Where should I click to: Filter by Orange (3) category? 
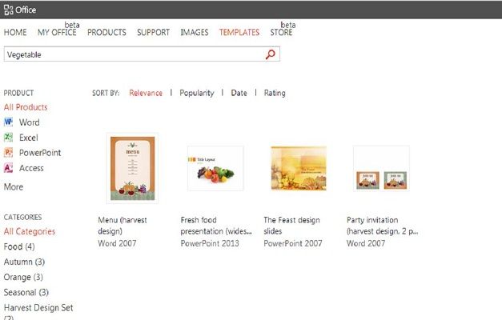tap(23, 277)
